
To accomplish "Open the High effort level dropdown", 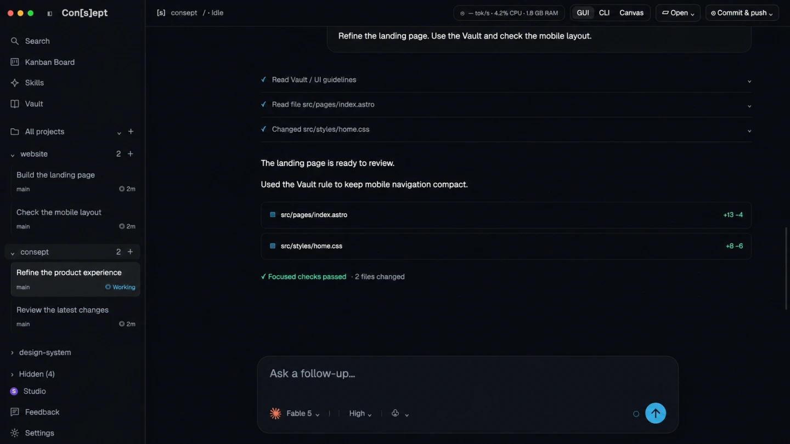I will click(x=360, y=413).
